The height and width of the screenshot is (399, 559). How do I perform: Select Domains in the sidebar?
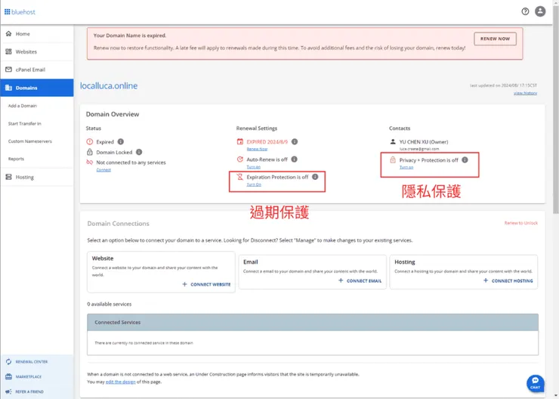coord(37,88)
